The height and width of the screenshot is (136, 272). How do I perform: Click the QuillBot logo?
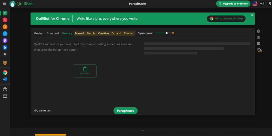21,4
